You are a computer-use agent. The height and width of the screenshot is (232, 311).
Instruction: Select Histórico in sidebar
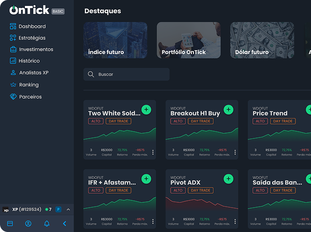point(29,61)
